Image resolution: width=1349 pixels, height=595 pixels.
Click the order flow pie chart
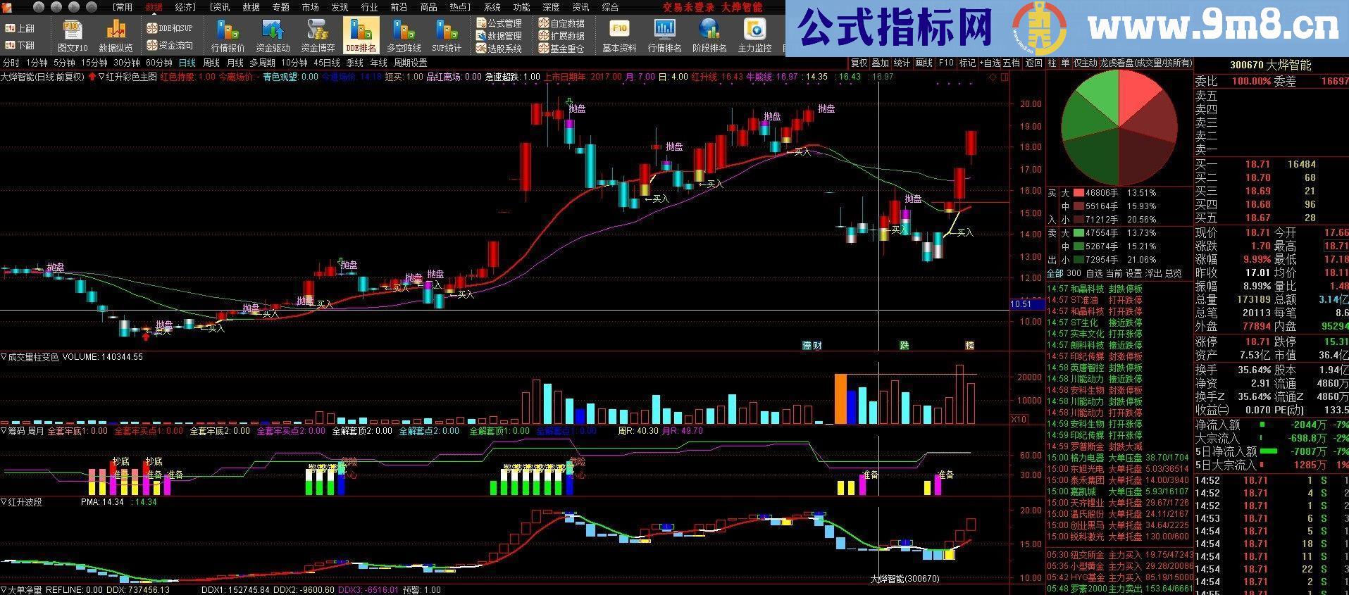pyautogui.click(x=1119, y=127)
